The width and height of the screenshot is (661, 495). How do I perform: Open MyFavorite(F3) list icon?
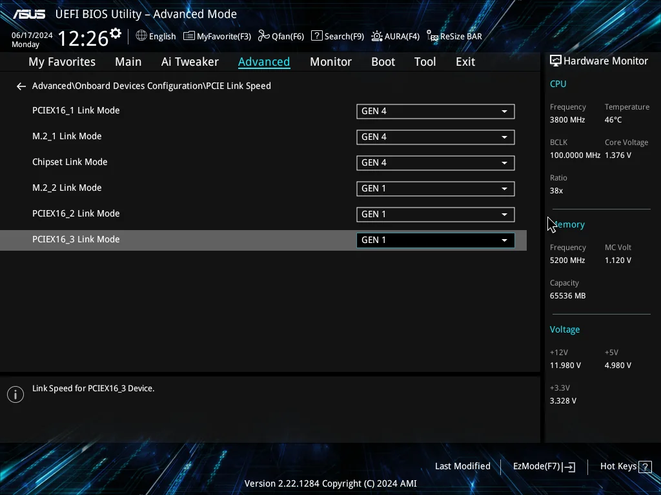pos(189,36)
